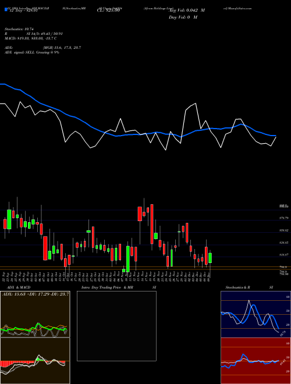Click the Afcom Holdings Limited chart title
Screen dimensions: 291x384
coord(159,8)
